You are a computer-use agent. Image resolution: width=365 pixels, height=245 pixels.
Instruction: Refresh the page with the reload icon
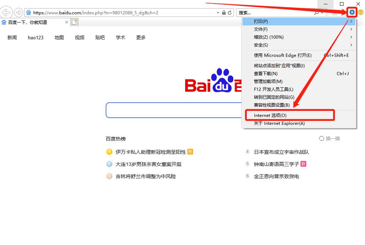(x=230, y=12)
